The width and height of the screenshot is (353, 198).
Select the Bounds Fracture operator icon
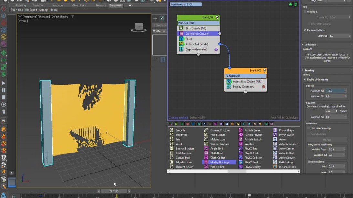coord(171,149)
